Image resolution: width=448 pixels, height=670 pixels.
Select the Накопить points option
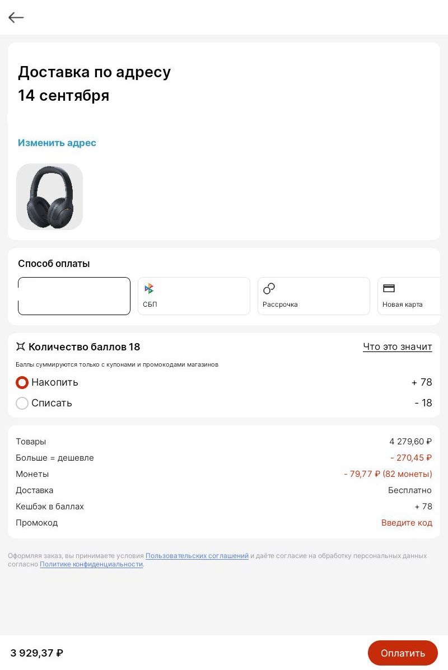click(22, 382)
